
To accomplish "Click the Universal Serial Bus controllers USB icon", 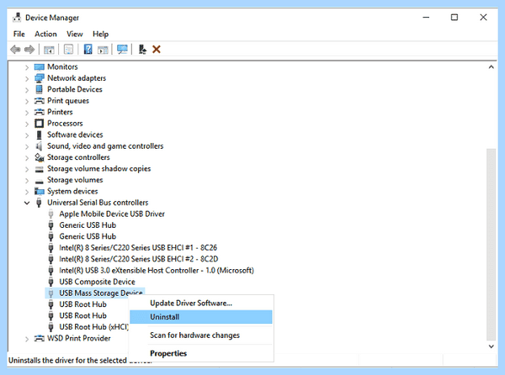I will [x=39, y=203].
